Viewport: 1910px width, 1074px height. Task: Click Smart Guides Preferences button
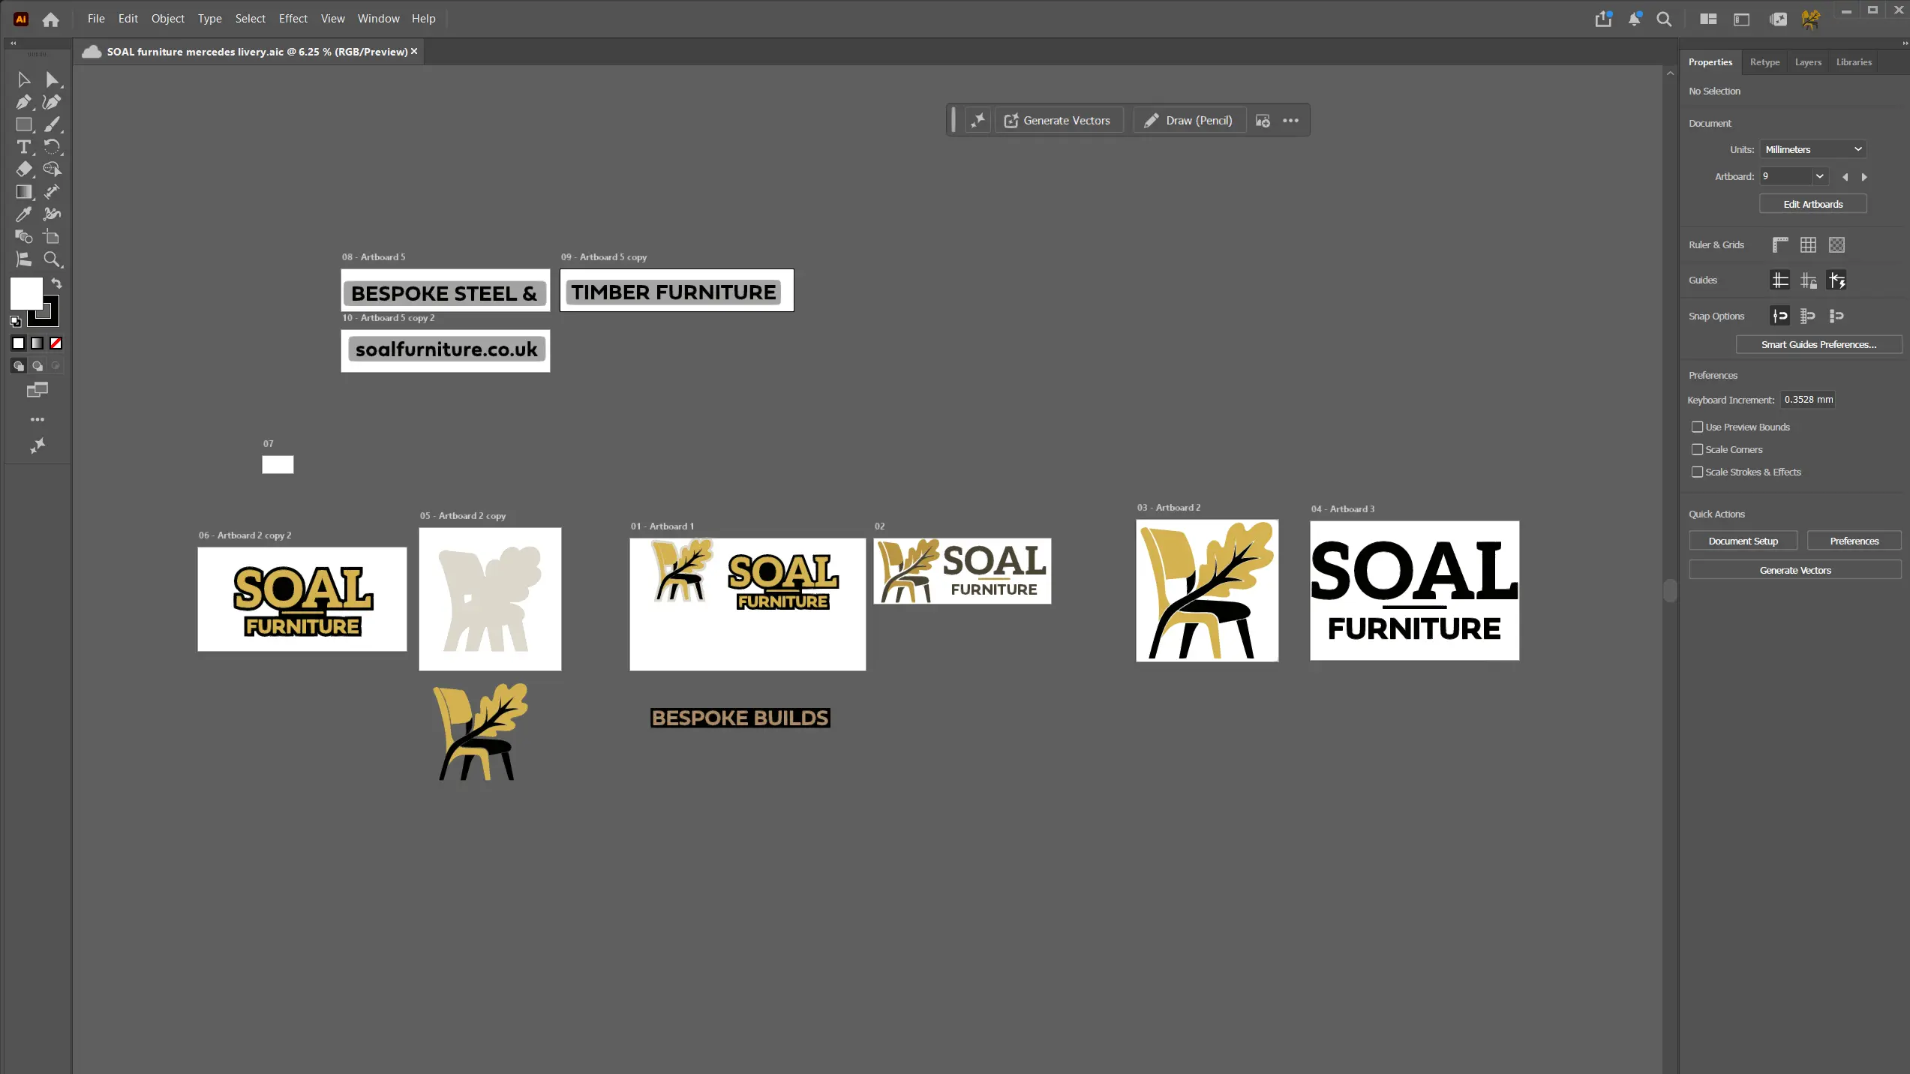pos(1818,344)
